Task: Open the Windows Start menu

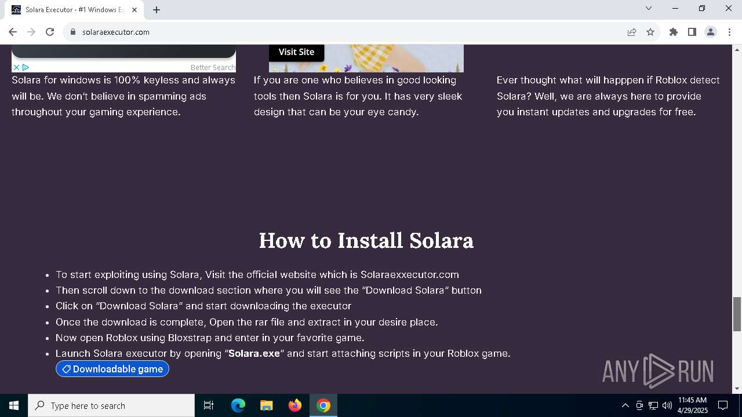Action: coord(14,405)
